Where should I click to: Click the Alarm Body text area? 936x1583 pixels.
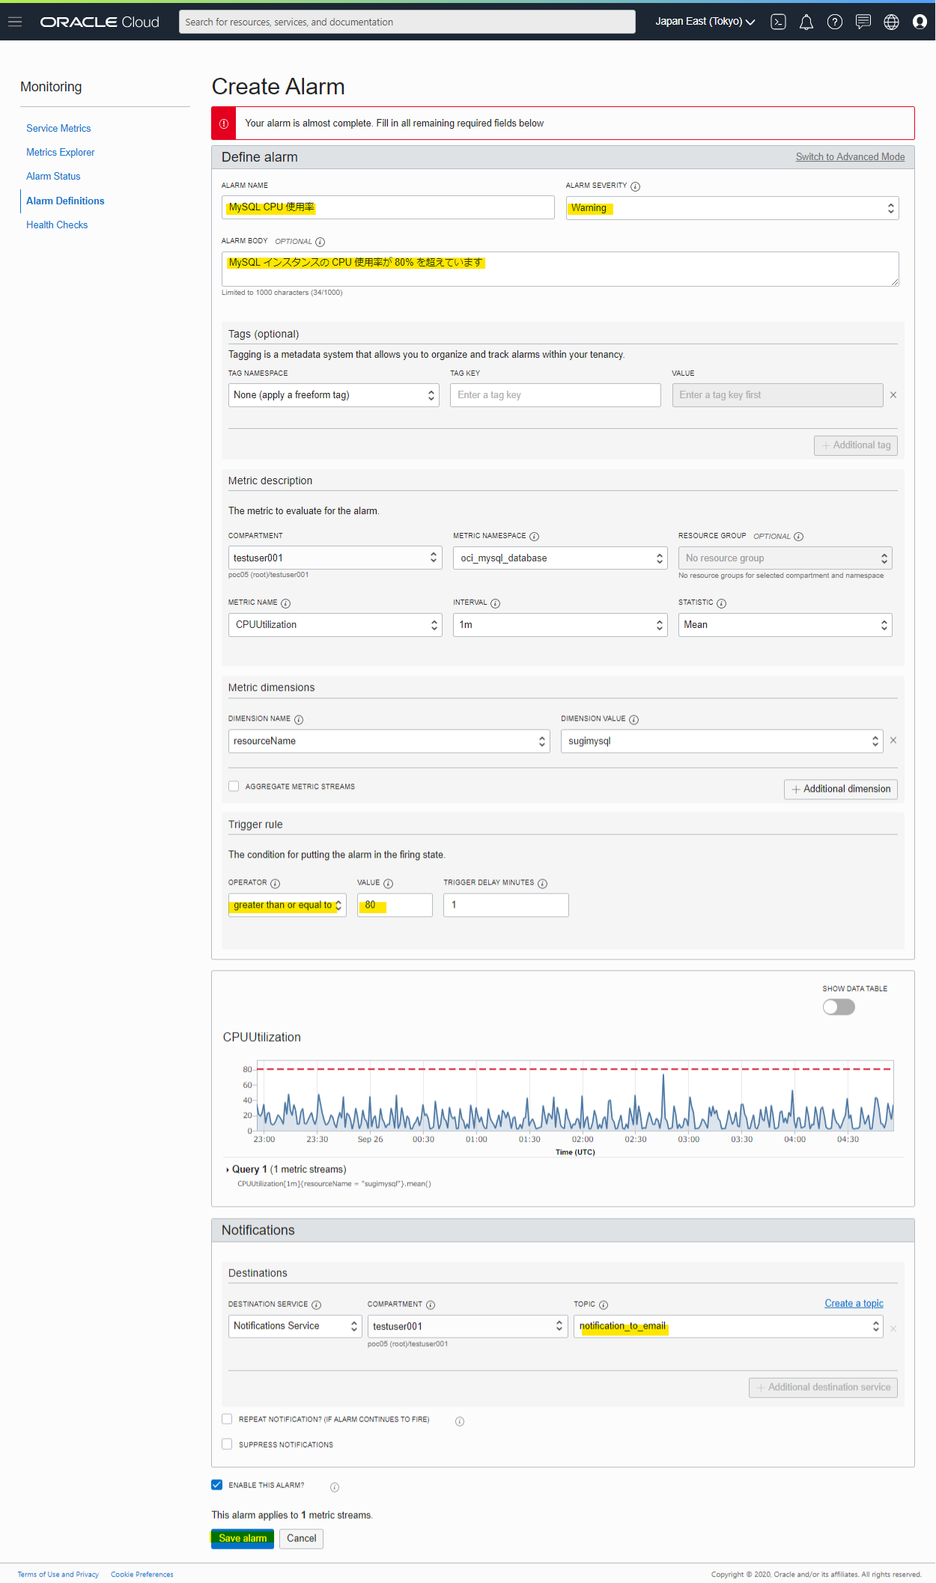(x=560, y=269)
